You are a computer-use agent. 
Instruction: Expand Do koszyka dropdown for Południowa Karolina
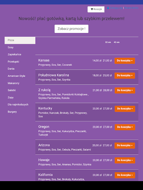[125, 76]
